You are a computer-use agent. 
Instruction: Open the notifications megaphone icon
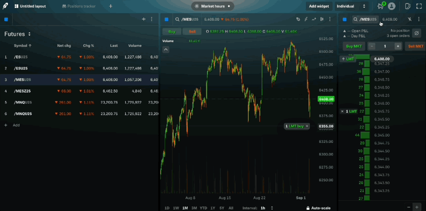pos(381,6)
